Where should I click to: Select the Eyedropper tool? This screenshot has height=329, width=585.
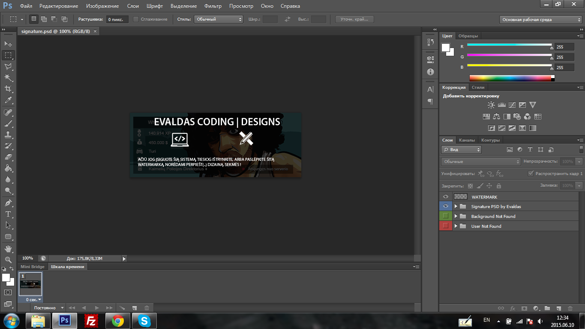(8, 100)
